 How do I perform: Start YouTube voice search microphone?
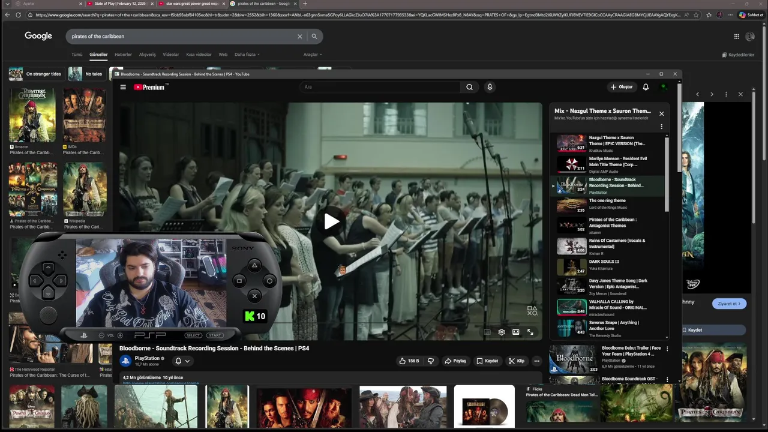[x=490, y=87]
